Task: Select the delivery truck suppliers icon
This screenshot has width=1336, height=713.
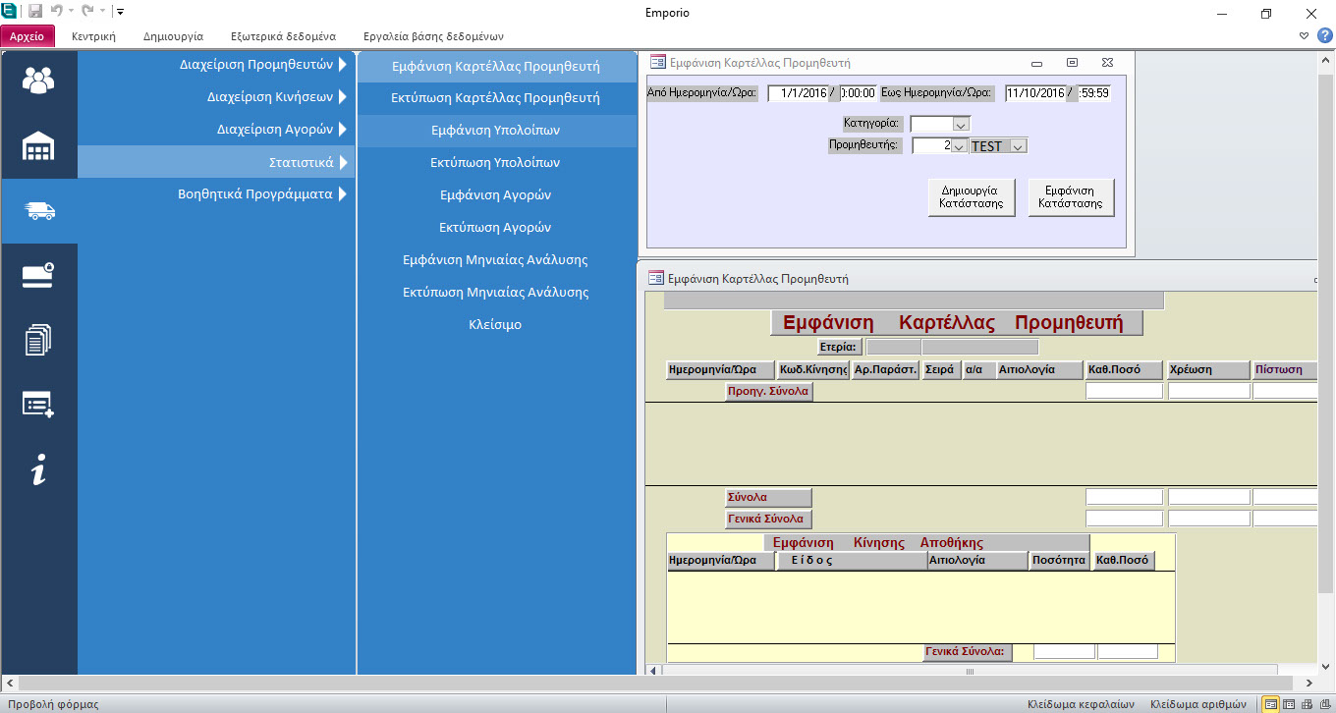Action: coord(38,211)
